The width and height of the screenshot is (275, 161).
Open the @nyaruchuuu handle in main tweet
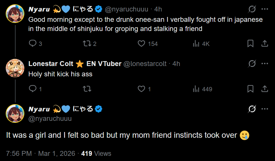pyautogui.click(x=50, y=119)
